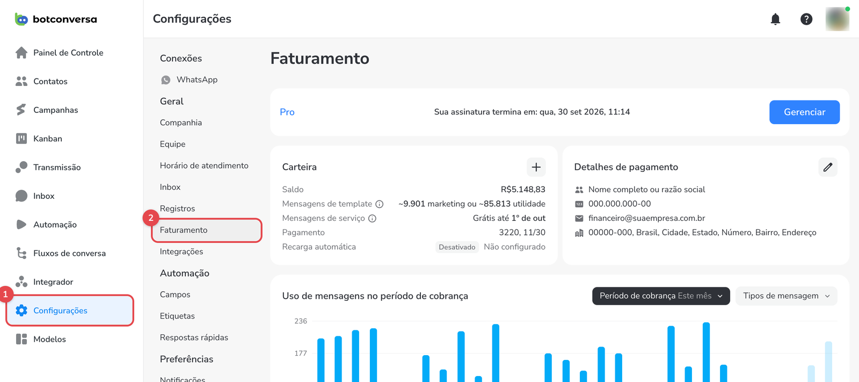Open Respostas rápidas settings
This screenshot has width=859, height=382.
point(194,337)
